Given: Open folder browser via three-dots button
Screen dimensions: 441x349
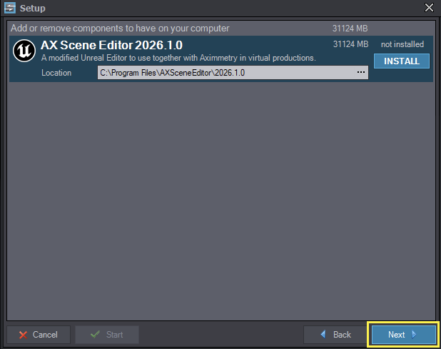Looking at the screenshot, I should click(361, 73).
